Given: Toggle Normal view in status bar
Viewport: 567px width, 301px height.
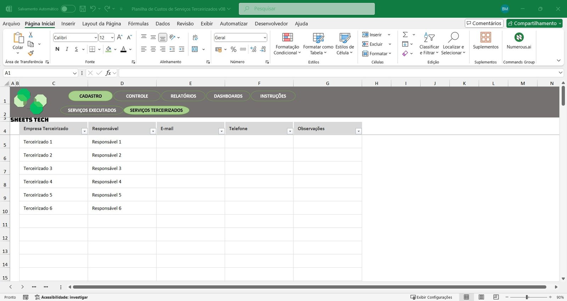Looking at the screenshot, I should (x=466, y=297).
